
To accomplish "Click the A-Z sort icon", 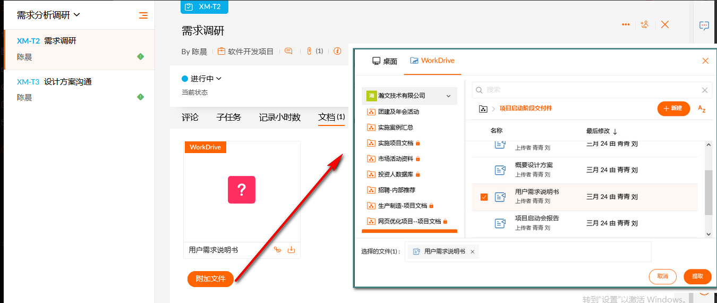I will pyautogui.click(x=702, y=109).
